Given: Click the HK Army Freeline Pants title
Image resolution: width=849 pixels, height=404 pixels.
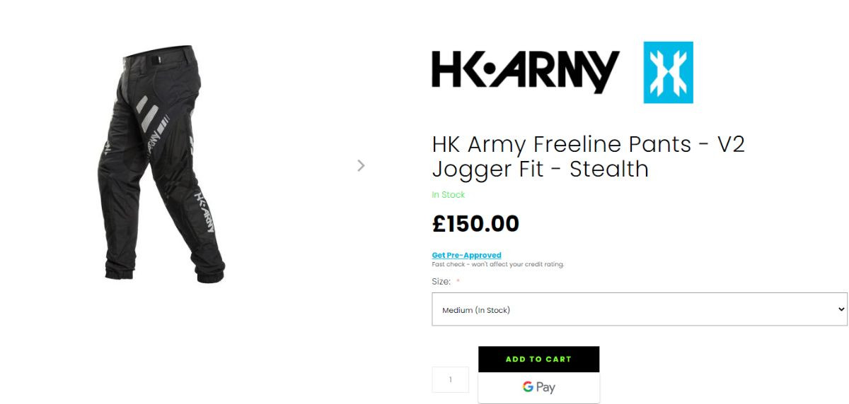Looking at the screenshot, I should coord(588,156).
